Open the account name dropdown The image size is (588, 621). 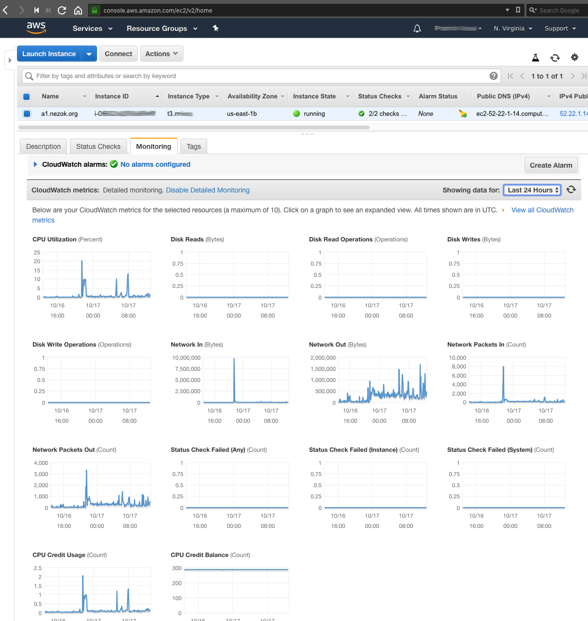coord(458,29)
